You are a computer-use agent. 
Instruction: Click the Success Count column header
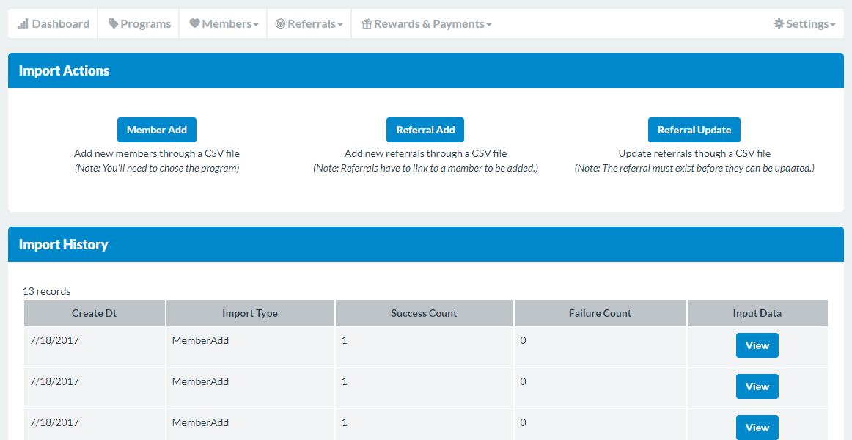(424, 313)
